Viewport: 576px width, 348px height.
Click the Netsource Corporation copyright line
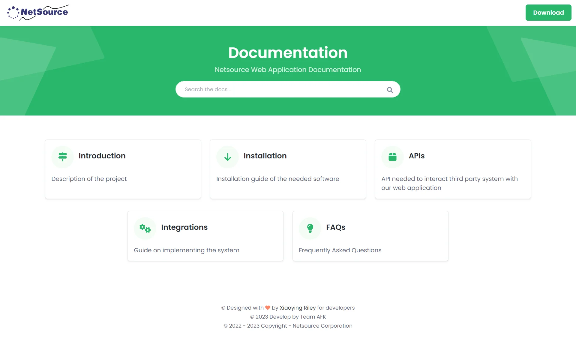coord(288,326)
